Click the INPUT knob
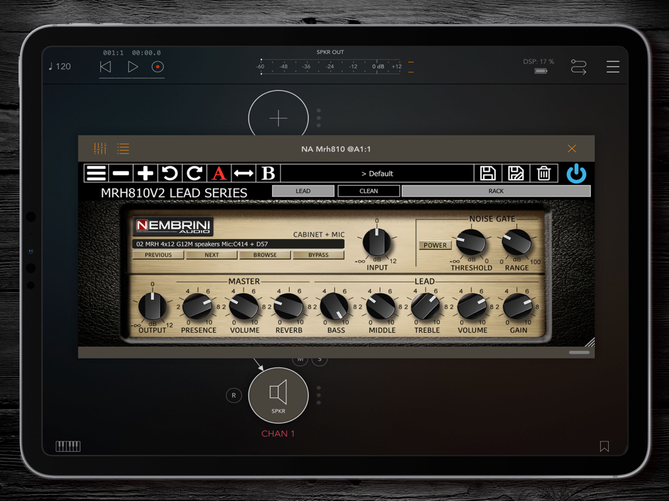The height and width of the screenshot is (501, 669). 377,242
